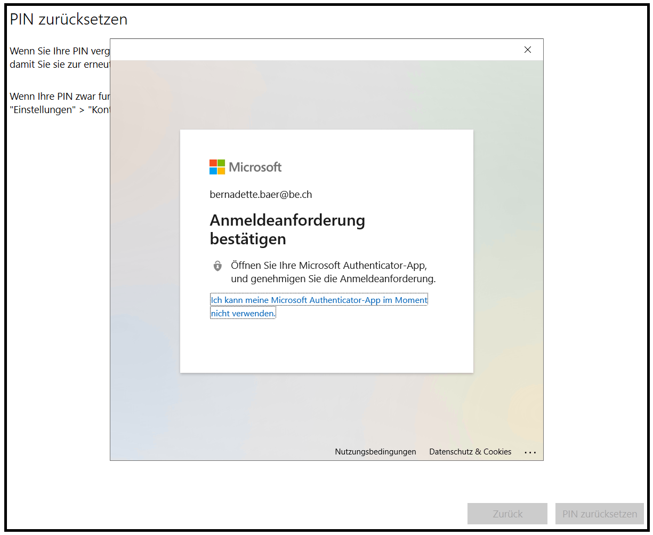The width and height of the screenshot is (653, 535).
Task: Open the Nutzungsbedingungen link
Action: click(375, 452)
